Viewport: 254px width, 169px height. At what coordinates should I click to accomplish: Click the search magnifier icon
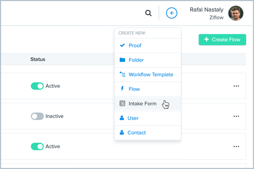click(148, 13)
